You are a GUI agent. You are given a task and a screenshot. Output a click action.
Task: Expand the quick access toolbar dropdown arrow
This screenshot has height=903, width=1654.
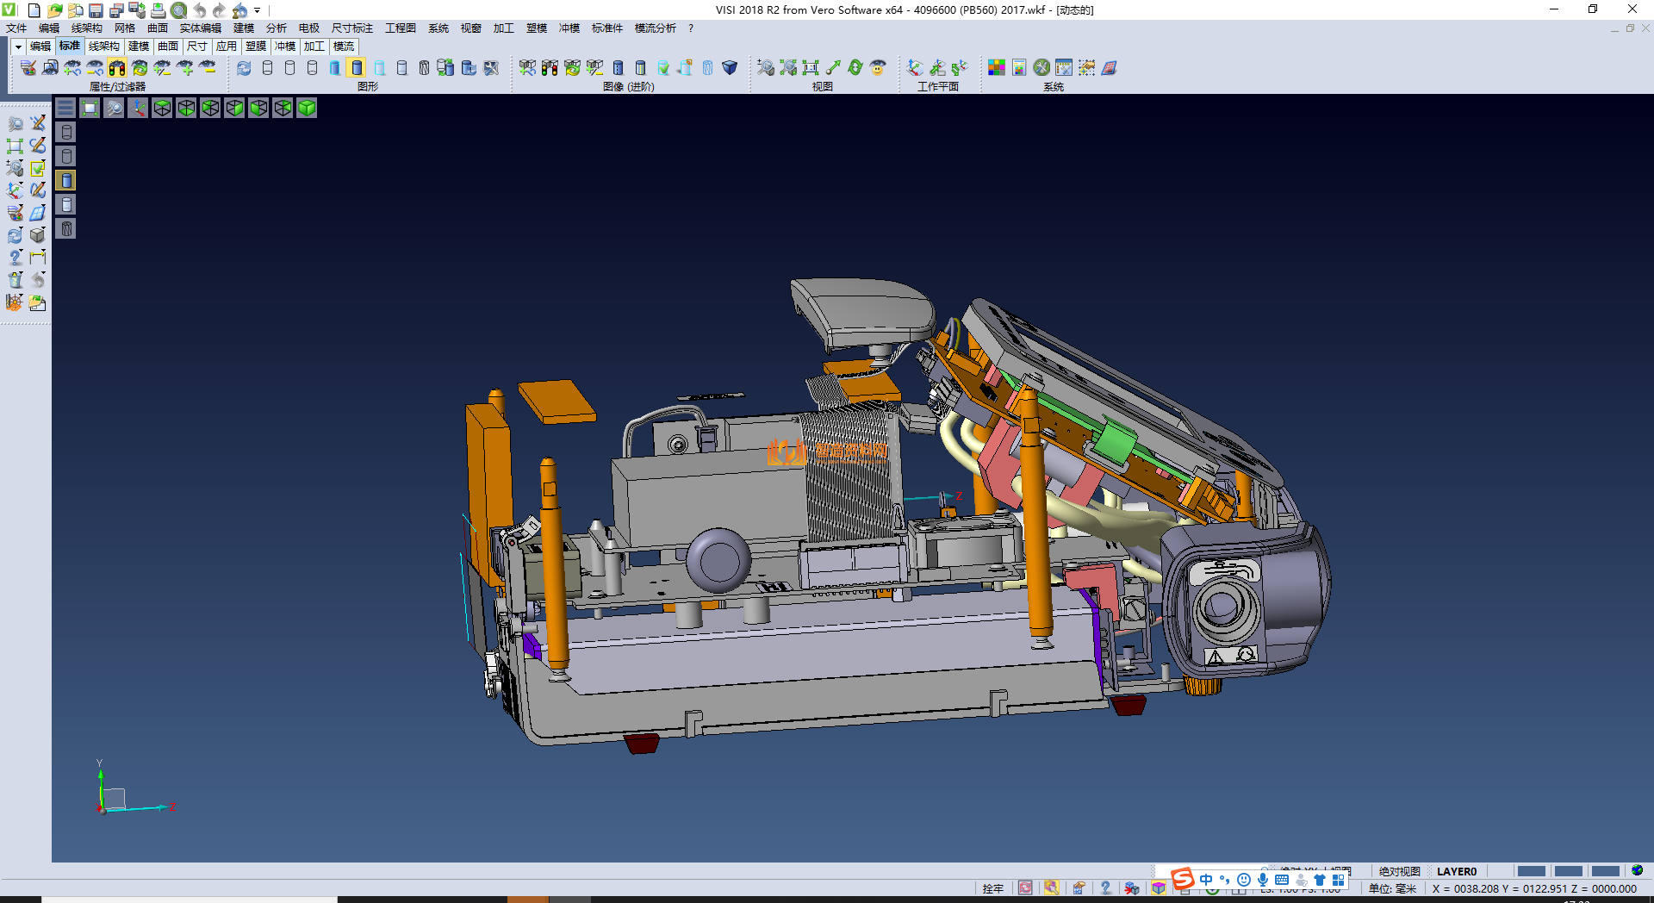click(258, 10)
